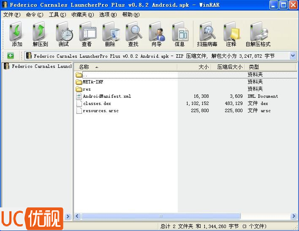Image resolution: width=299 pixels, height=231 pixels.
Task: Click the status bar total 1,344,260 字节 text
Action: pyautogui.click(x=221, y=226)
